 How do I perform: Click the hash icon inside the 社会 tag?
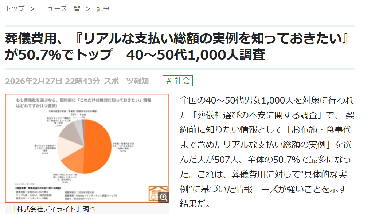(168, 81)
